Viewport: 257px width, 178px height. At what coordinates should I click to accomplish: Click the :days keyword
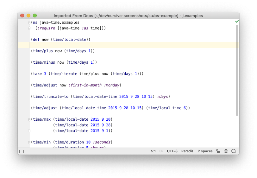tap(163, 97)
